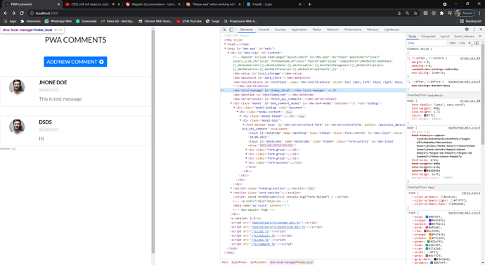Toggle the computed styles sidebar icon
This screenshot has width=485, height=265.
tap(477, 43)
